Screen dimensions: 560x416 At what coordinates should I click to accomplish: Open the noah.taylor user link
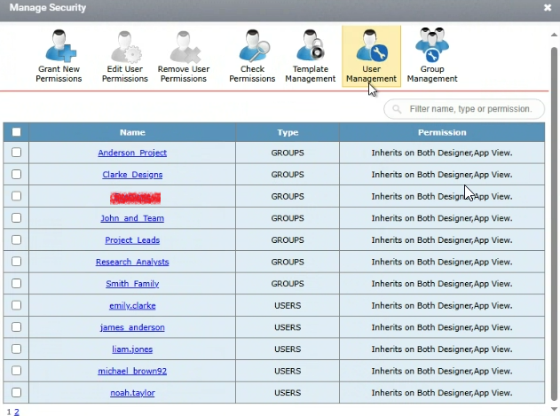pyautogui.click(x=132, y=393)
